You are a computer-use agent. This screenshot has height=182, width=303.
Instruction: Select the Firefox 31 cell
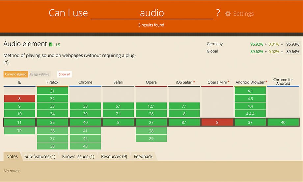(52, 91)
